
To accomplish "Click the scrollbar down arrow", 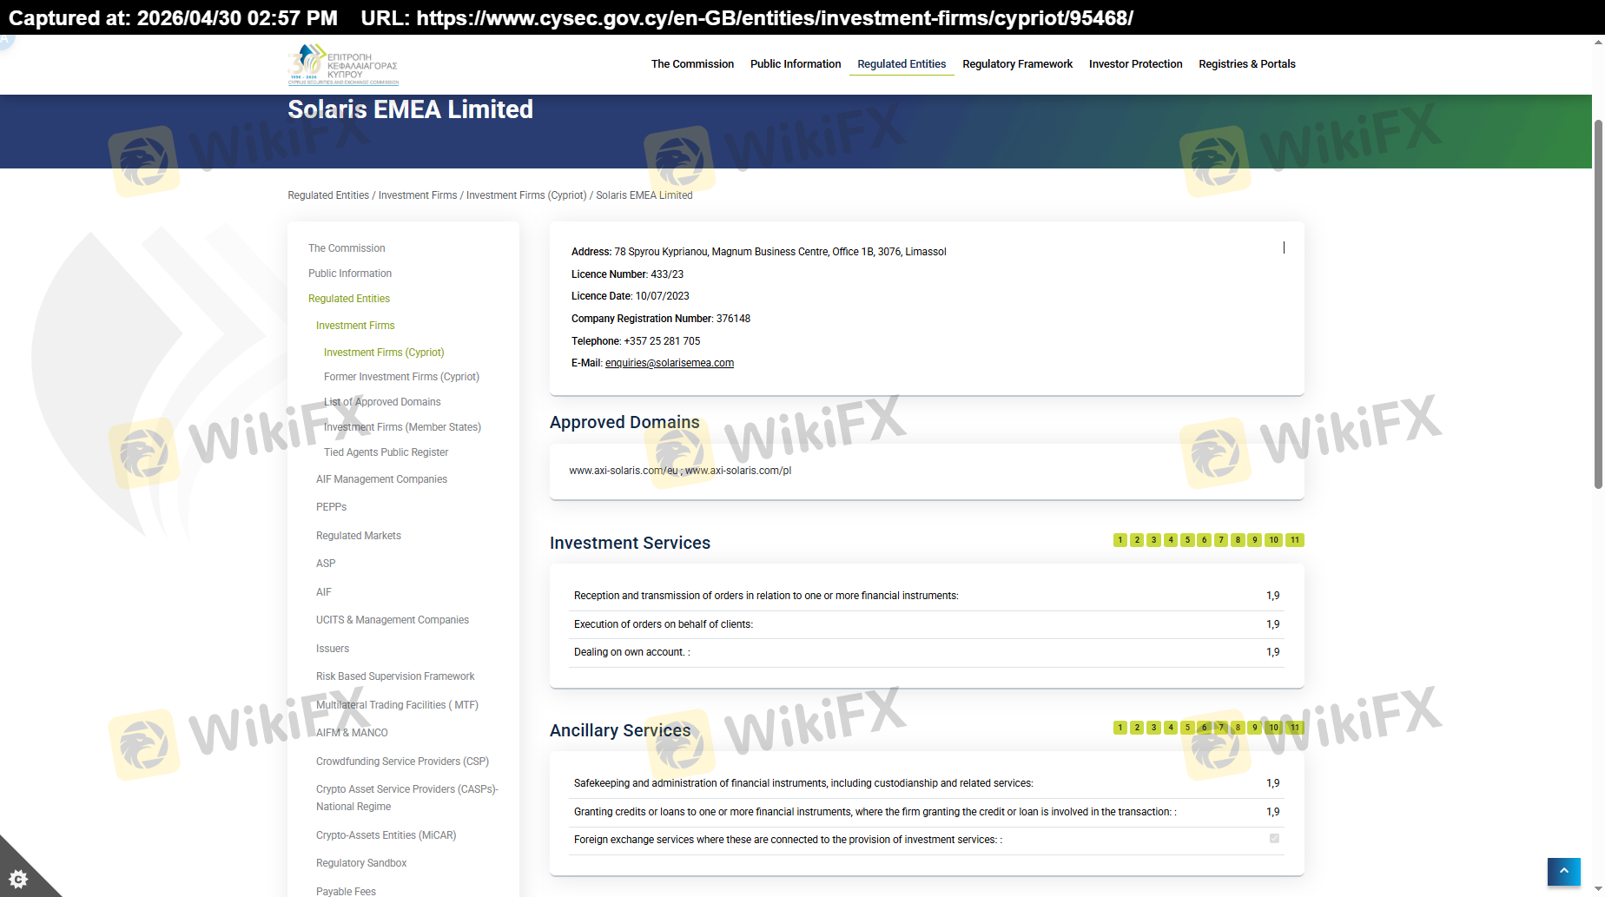I will (1598, 890).
